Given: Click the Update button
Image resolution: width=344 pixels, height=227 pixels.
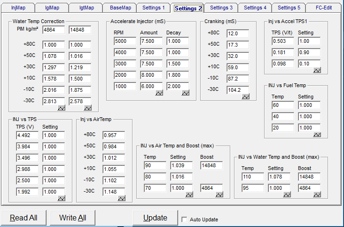Looking at the screenshot, I should [x=156, y=218].
